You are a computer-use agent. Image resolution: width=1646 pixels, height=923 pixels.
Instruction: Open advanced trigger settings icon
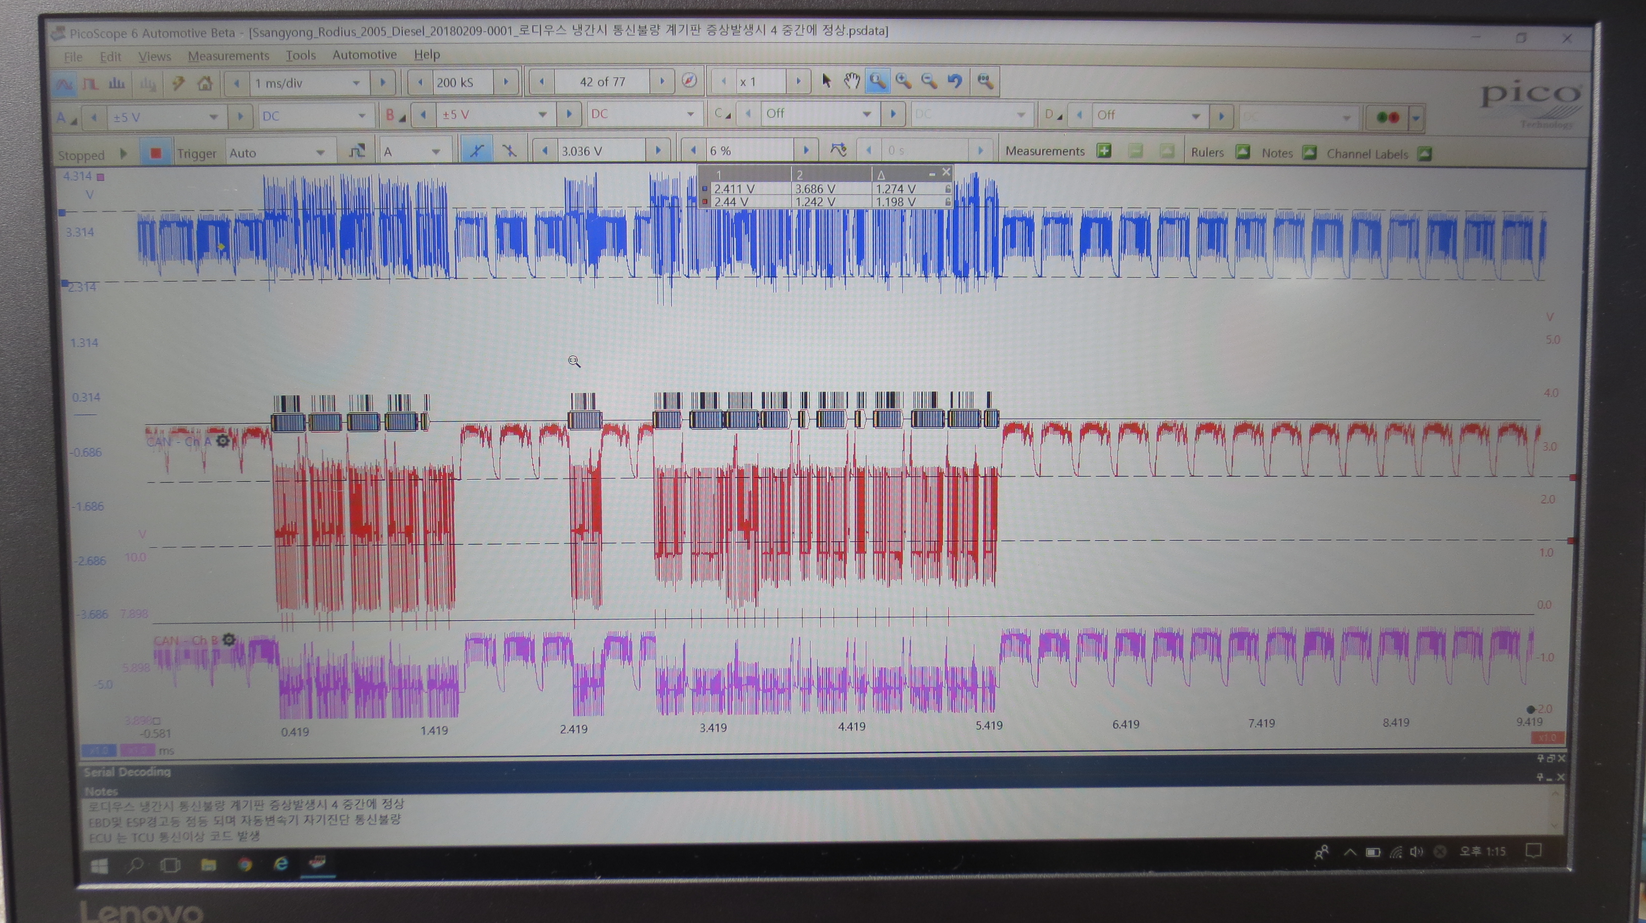pyautogui.click(x=357, y=151)
